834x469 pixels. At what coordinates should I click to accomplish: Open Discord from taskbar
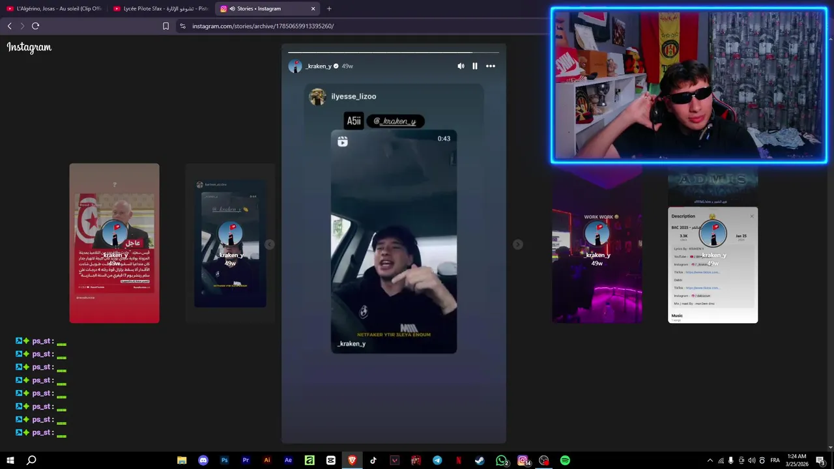(x=203, y=461)
